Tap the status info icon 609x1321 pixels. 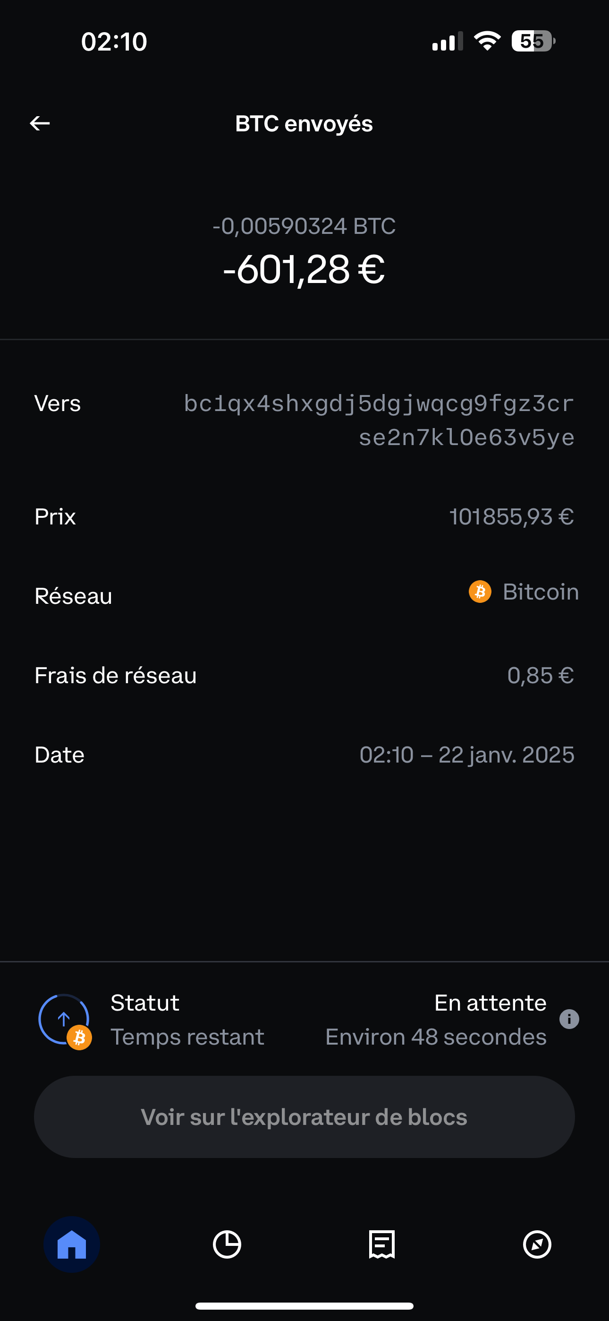click(569, 1019)
